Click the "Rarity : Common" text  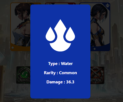[60, 73]
